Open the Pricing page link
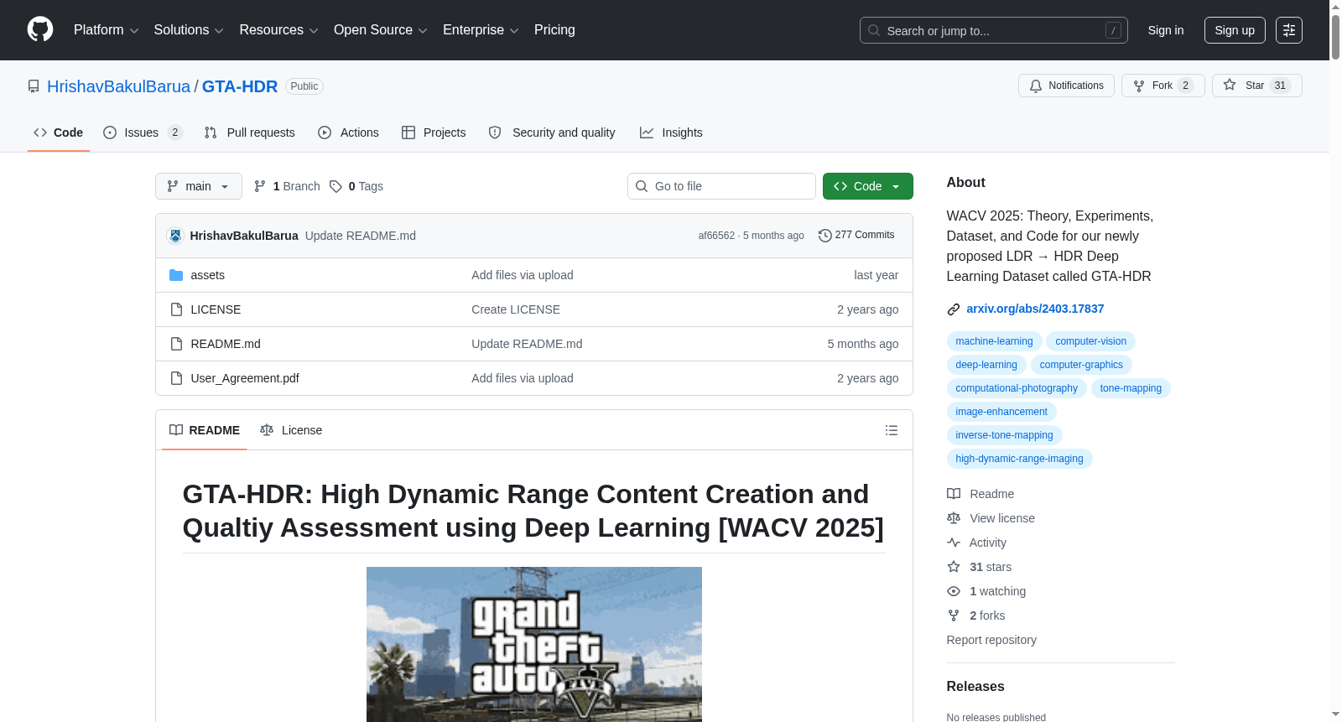Image resolution: width=1342 pixels, height=722 pixels. [x=554, y=30]
